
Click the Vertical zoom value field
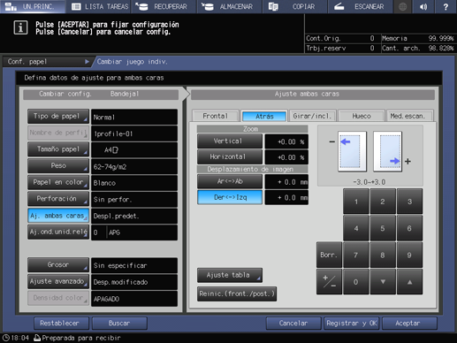(286, 141)
